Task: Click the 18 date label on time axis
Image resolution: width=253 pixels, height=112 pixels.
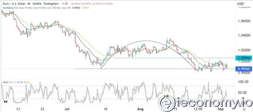Action: tap(105, 109)
